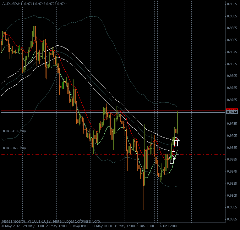Click the 0.9885 price axis label
240x230 pixels.
232,28
